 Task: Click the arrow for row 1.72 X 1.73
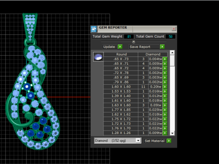[x=165, y=123]
